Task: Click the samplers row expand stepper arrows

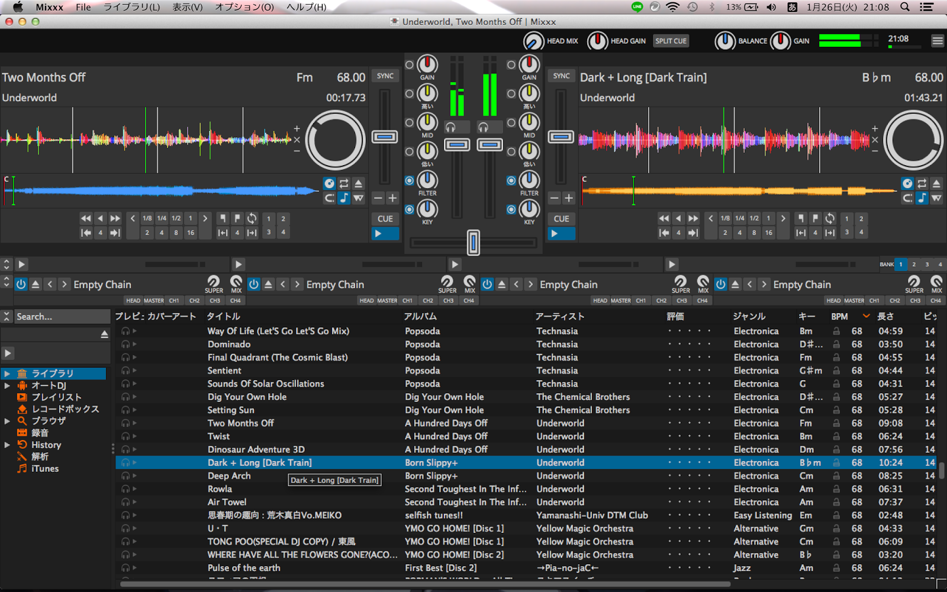Action: point(7,264)
